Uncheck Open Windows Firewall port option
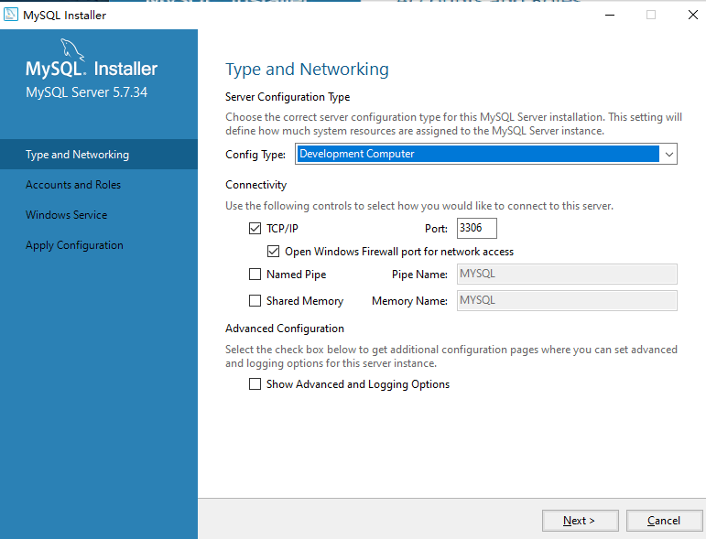The width and height of the screenshot is (706, 539). tap(273, 251)
